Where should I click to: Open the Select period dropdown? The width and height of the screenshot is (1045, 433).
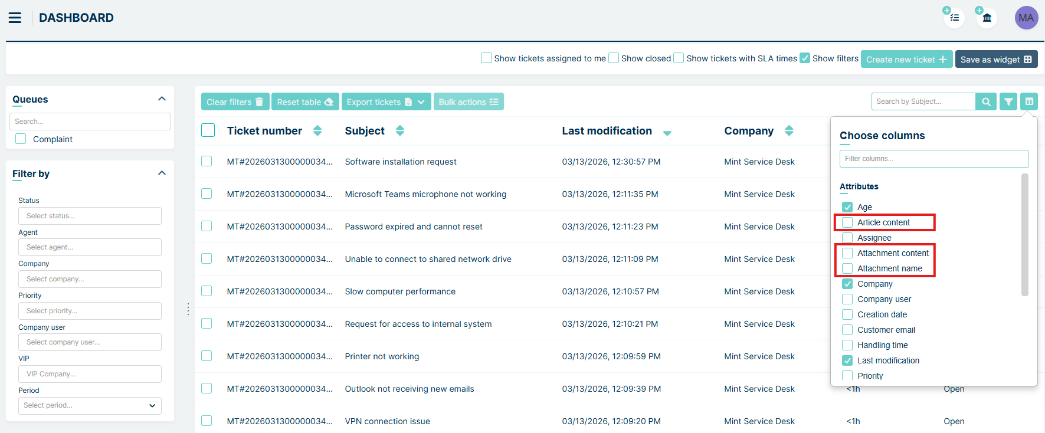90,405
